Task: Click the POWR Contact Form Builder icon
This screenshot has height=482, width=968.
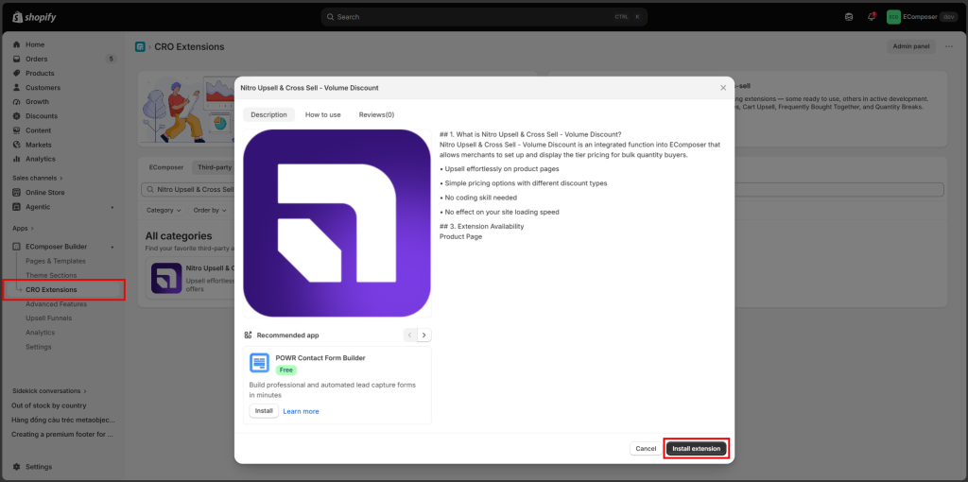Action: (x=259, y=363)
